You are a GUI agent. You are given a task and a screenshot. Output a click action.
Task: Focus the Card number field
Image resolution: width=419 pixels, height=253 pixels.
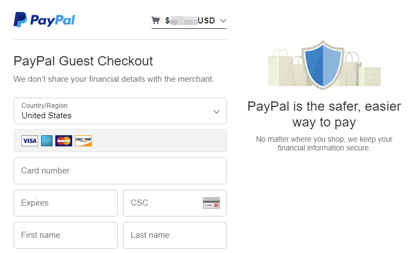(120, 171)
